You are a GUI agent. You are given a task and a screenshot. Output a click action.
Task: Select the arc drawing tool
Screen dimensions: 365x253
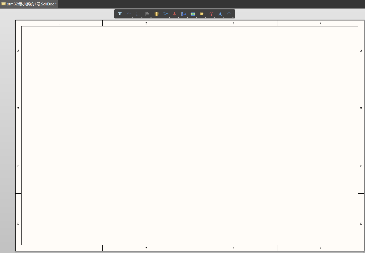pos(229,14)
